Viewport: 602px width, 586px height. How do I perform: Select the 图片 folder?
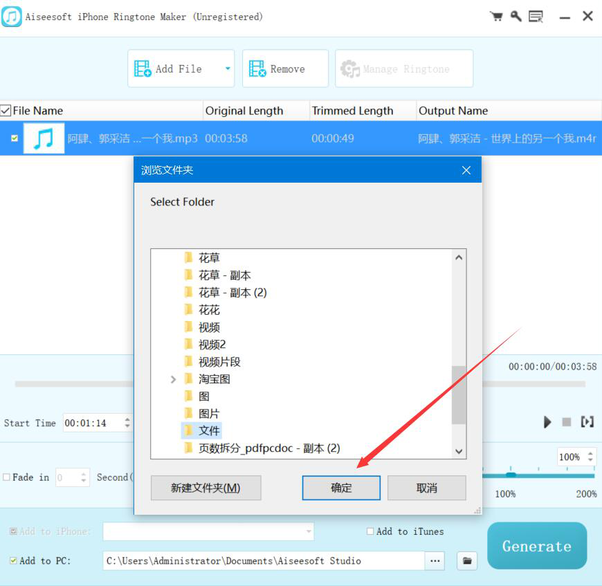tap(209, 414)
